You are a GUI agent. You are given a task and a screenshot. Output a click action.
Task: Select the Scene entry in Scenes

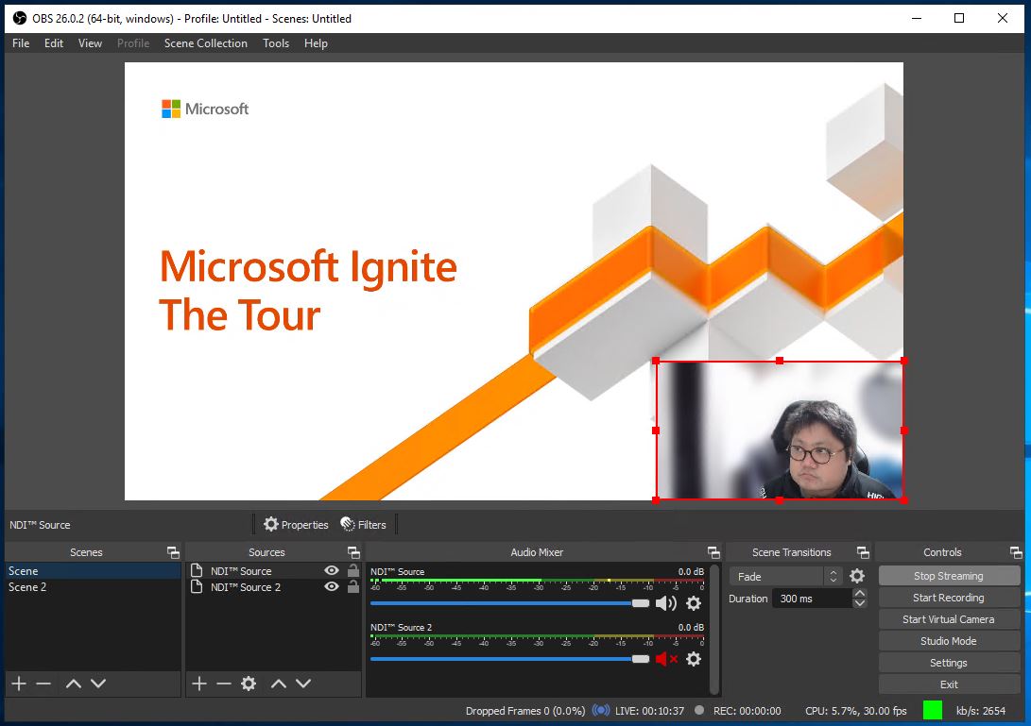93,571
